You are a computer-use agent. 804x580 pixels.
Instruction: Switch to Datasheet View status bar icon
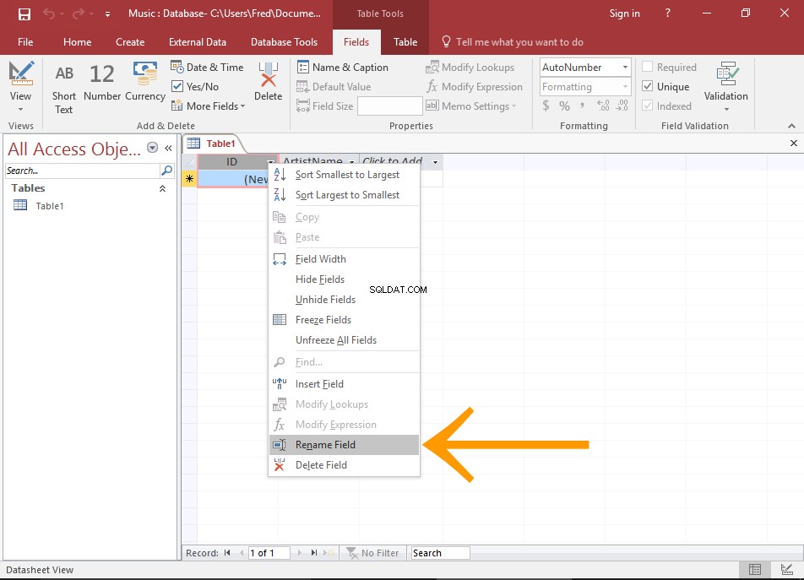coord(755,569)
